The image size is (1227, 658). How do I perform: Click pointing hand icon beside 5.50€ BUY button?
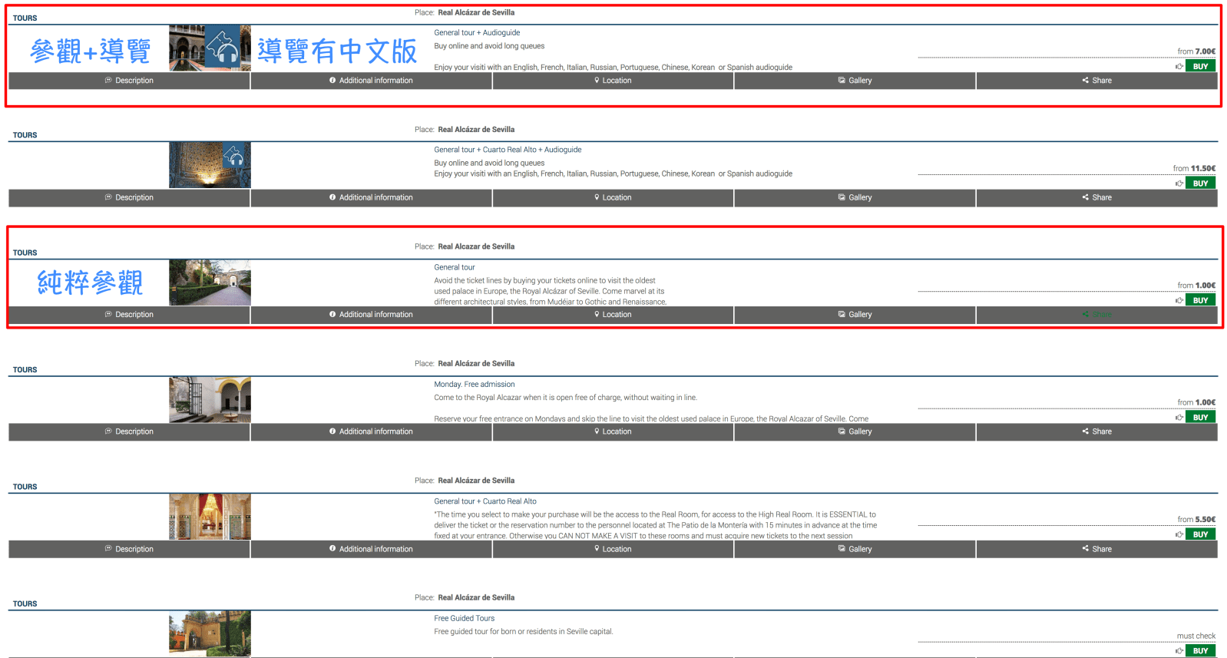pos(1179,534)
